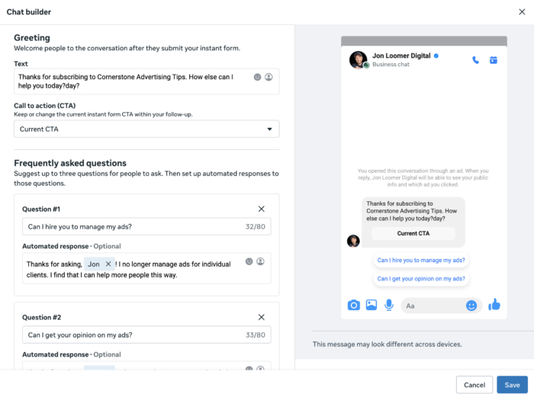
Task: Add personalization to Greeting text field
Action: pos(269,77)
